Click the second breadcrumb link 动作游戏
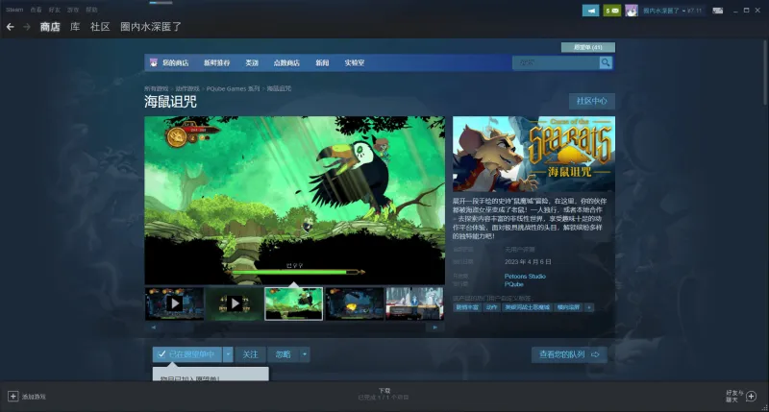 [x=187, y=88]
